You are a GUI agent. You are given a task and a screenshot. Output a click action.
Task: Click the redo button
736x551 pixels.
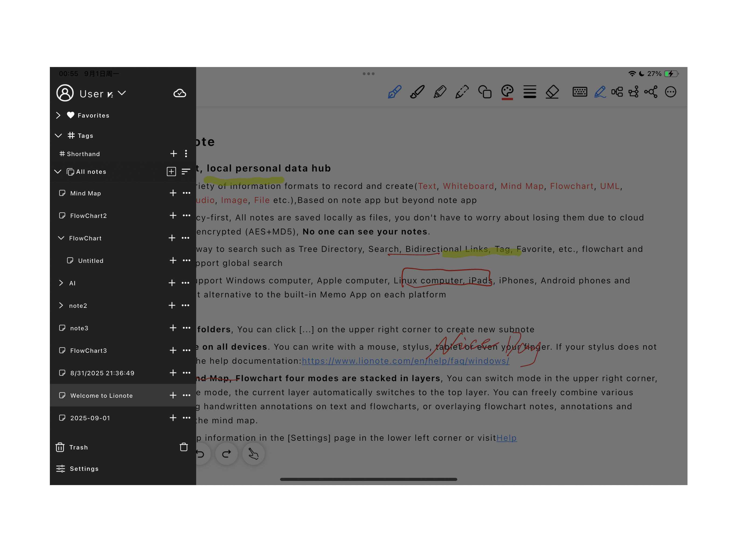[227, 454]
